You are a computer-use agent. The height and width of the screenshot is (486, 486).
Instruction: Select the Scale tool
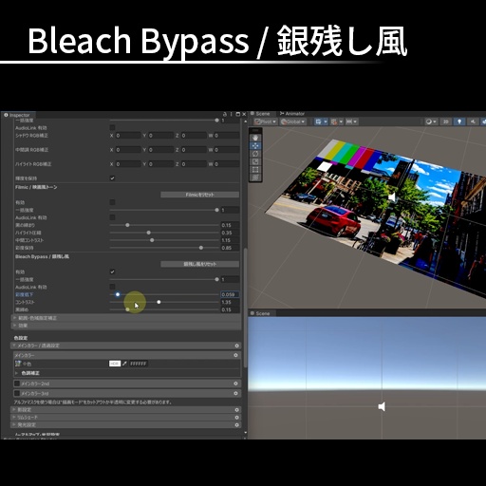[x=255, y=161]
